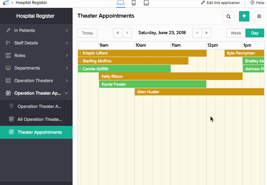Switch calendar to Week view

point(236,33)
